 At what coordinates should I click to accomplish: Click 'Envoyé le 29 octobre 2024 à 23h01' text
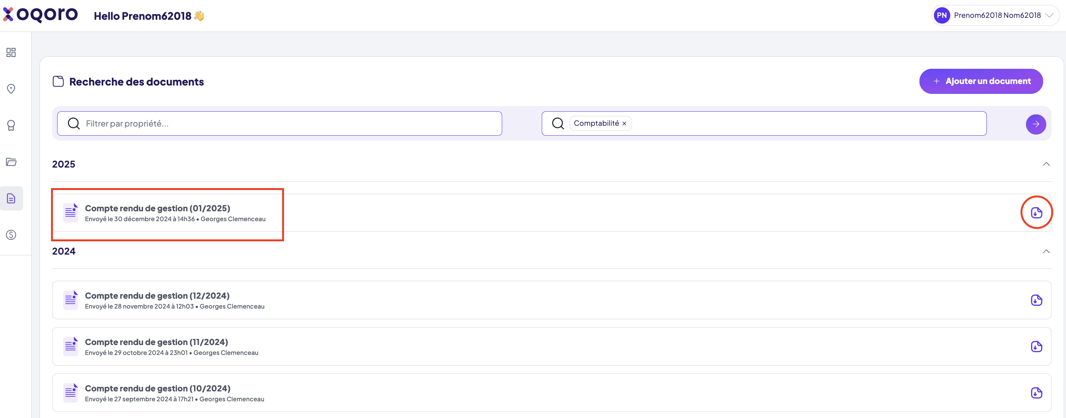(136, 353)
